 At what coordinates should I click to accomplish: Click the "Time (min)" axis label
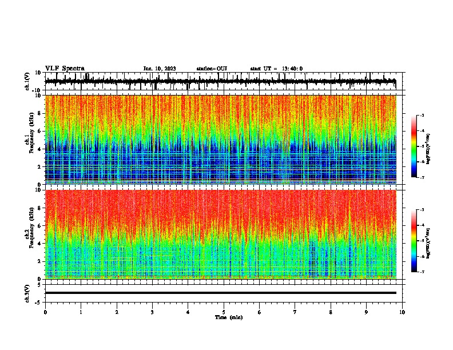pos(229,317)
